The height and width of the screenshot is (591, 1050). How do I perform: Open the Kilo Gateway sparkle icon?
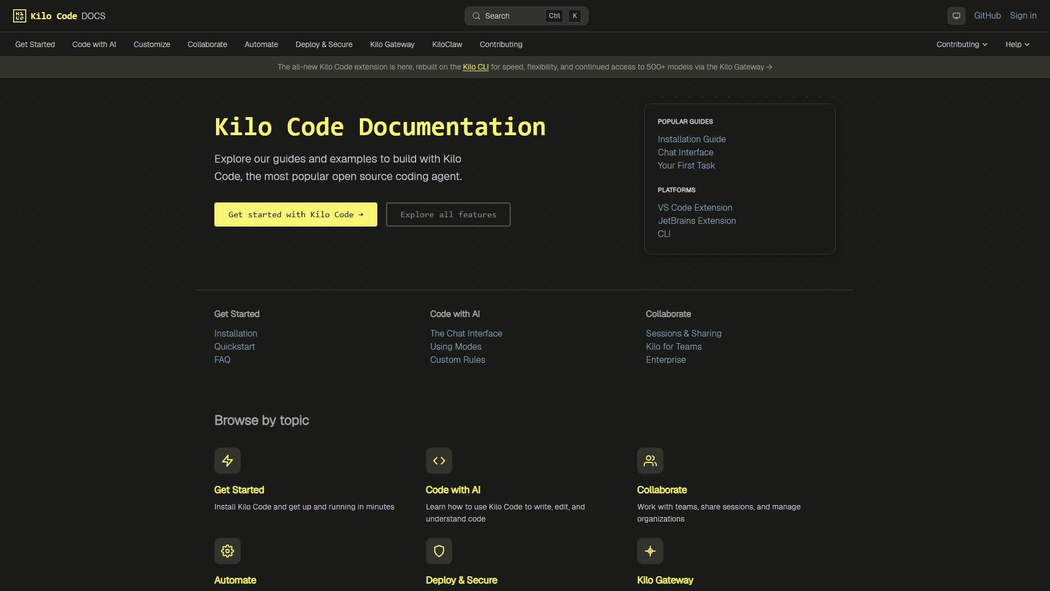coord(650,551)
